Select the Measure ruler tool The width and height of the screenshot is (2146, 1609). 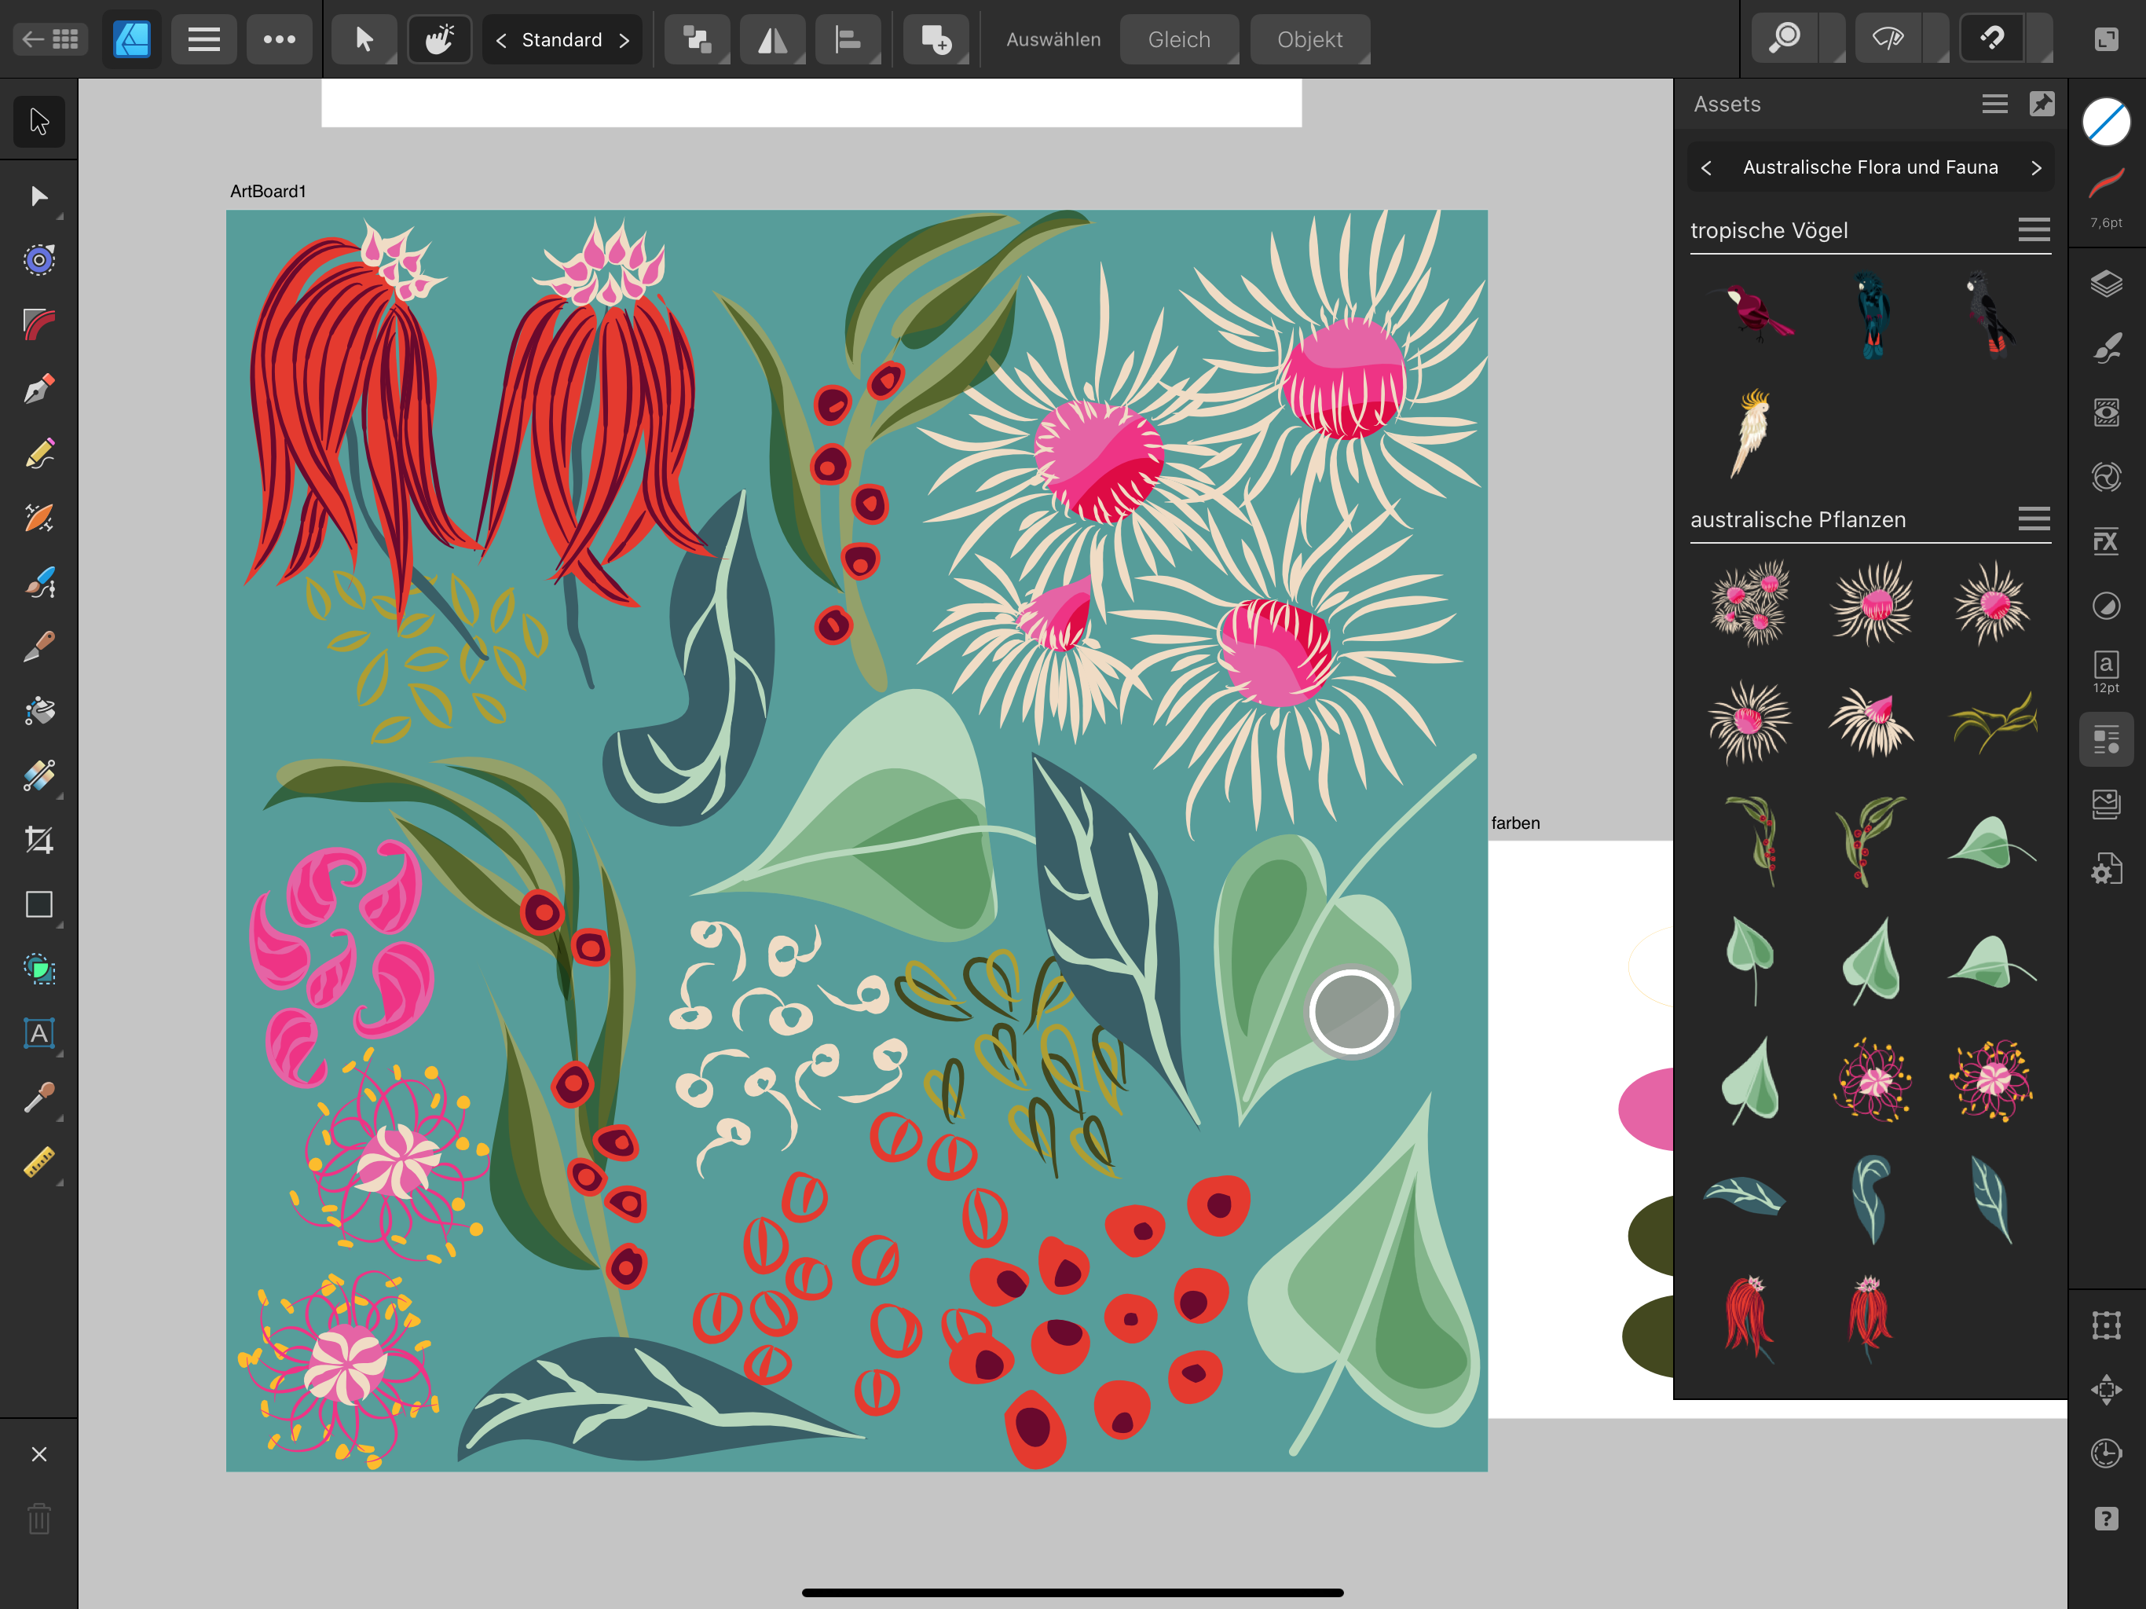(x=38, y=1163)
